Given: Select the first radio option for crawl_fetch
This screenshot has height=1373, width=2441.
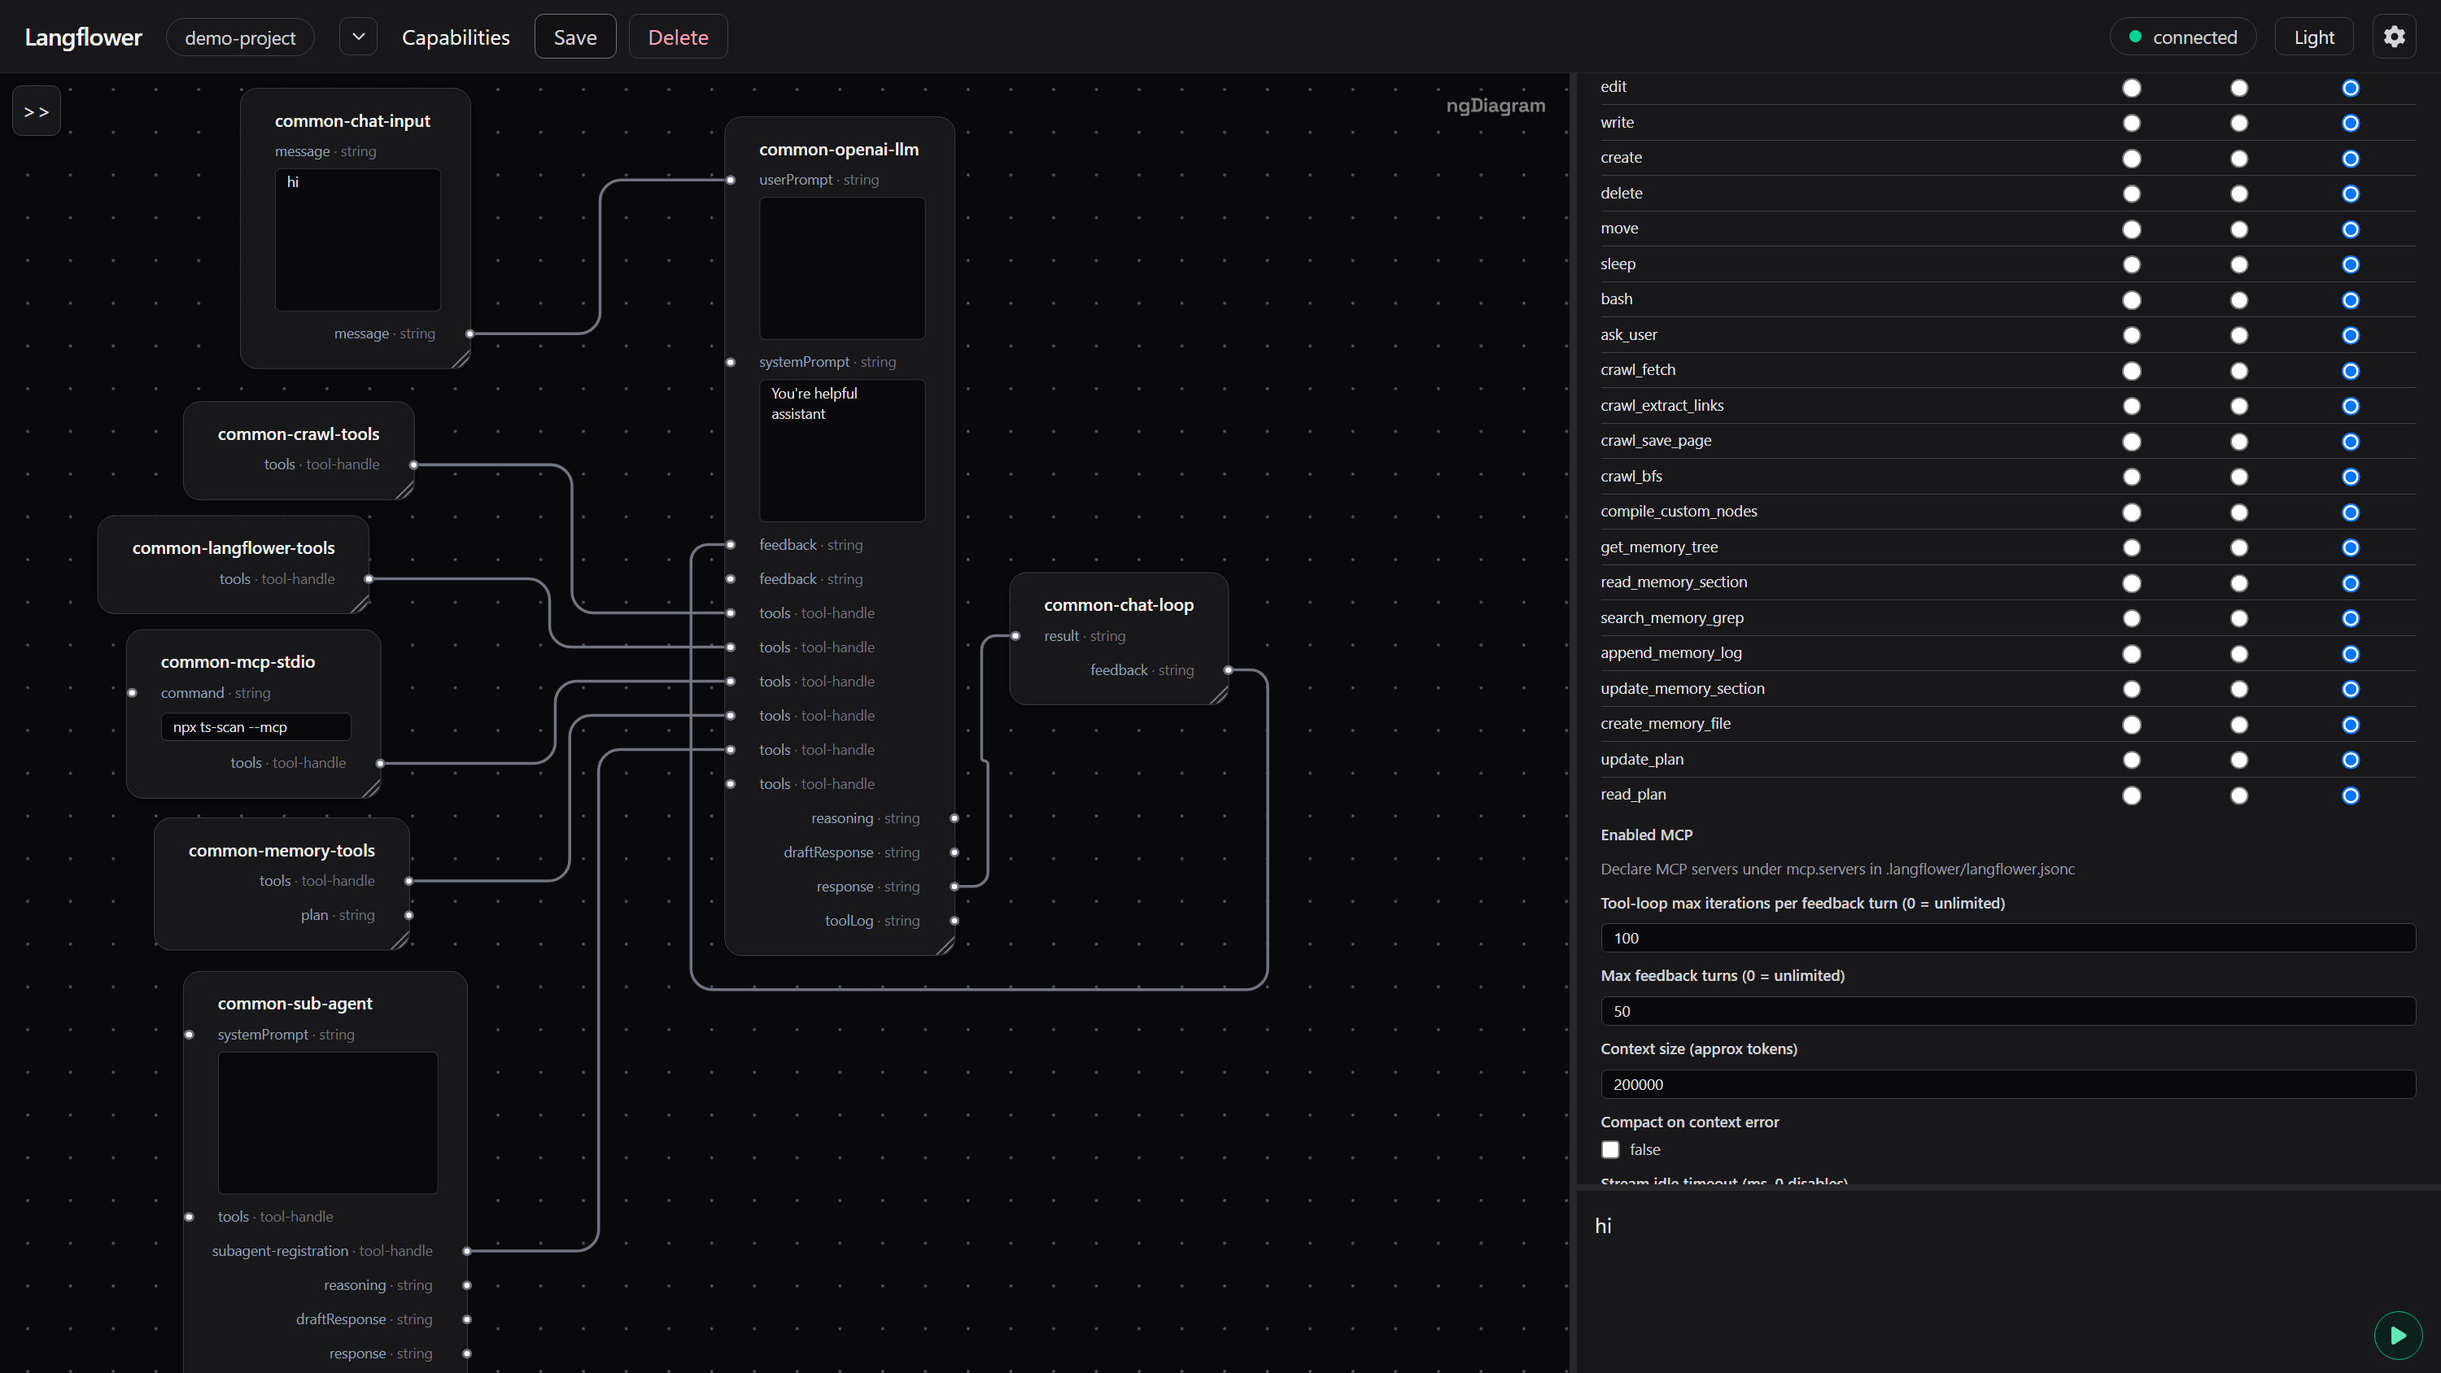Looking at the screenshot, I should pos(2131,372).
